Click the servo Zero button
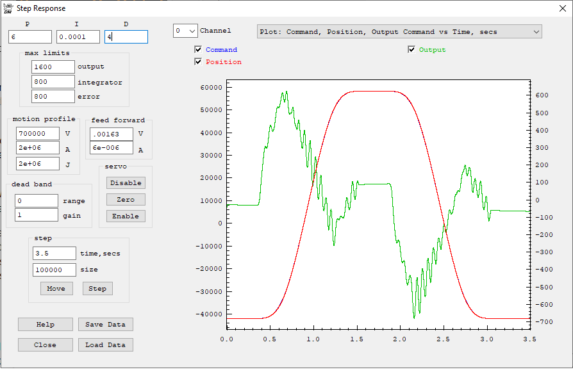 [x=126, y=199]
